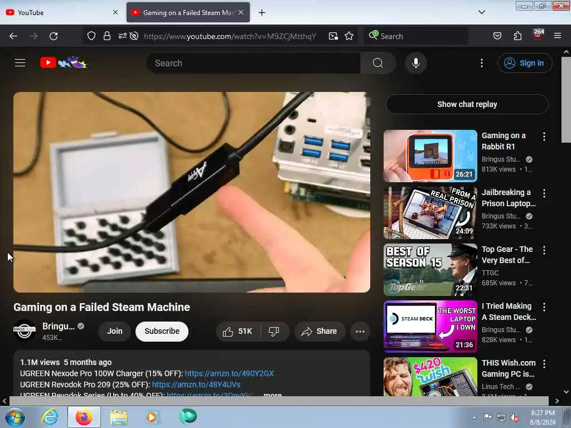Search with voice microphone button
The width and height of the screenshot is (571, 428).
click(x=415, y=63)
